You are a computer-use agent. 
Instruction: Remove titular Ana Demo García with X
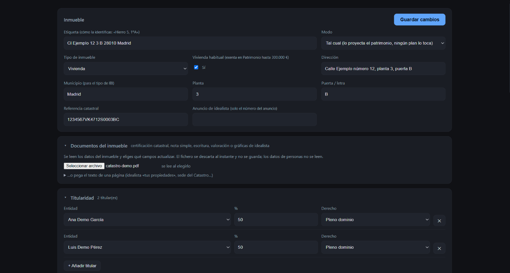click(439, 221)
